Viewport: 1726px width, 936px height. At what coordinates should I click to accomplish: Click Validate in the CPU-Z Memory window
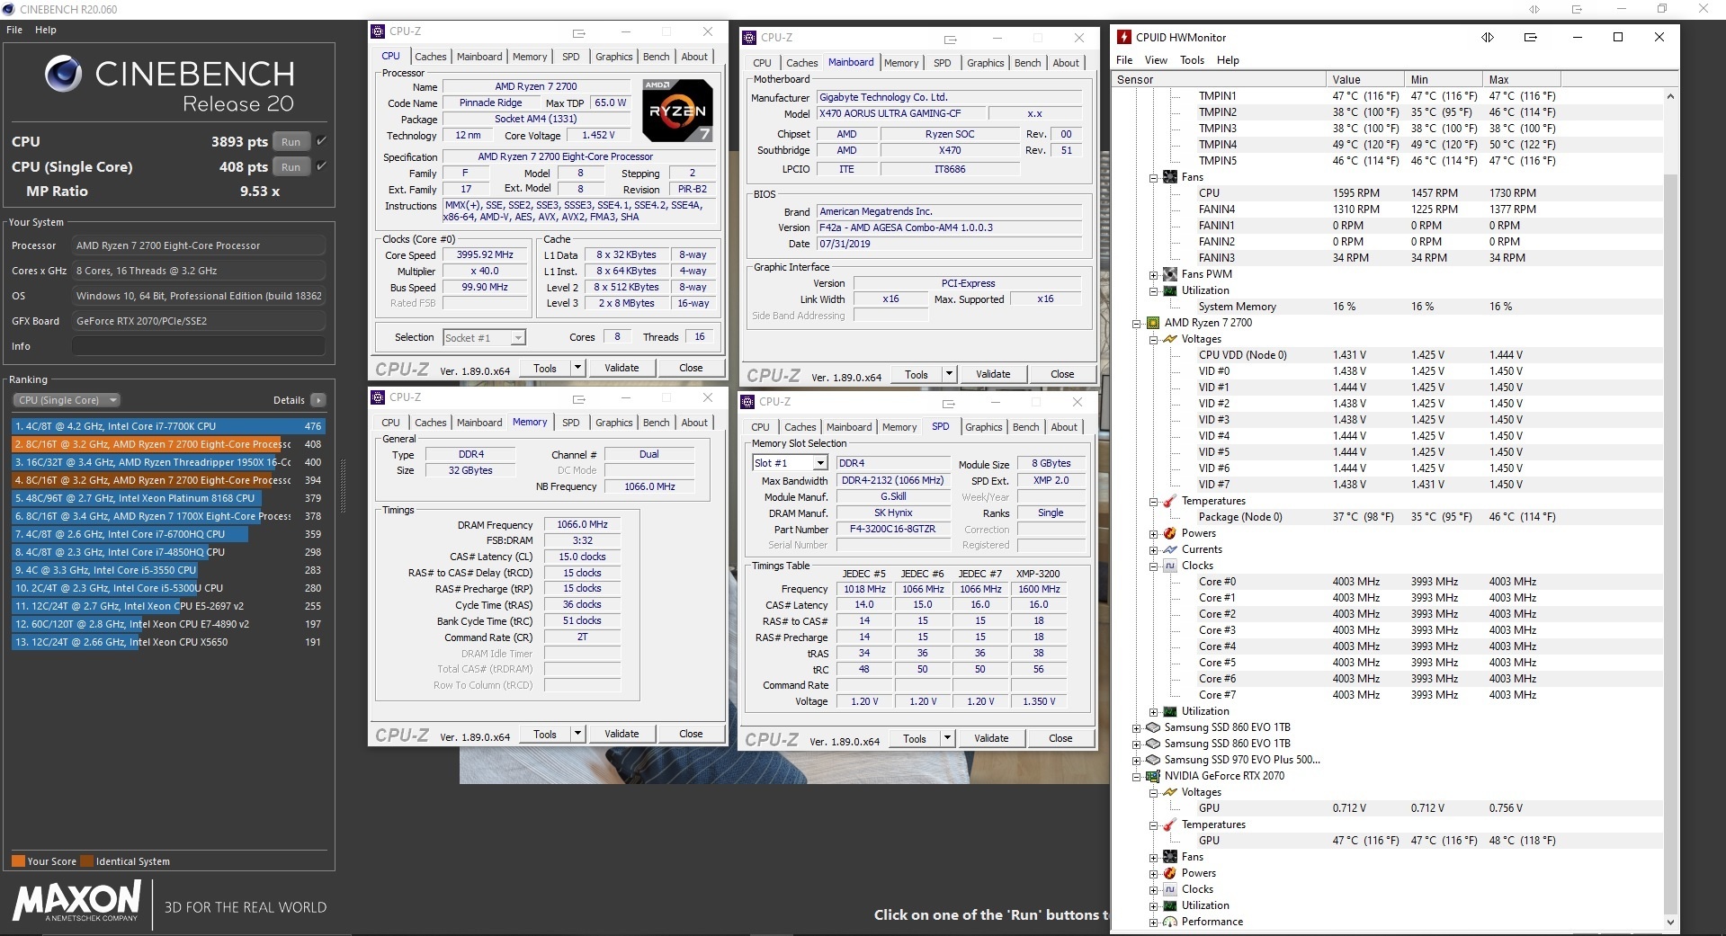pos(622,734)
